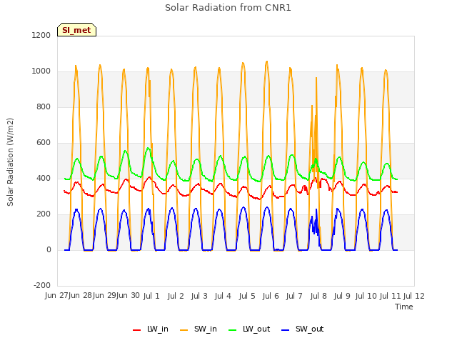Click the -200 y-axis tick label
The height and width of the screenshot is (343, 457).
[42, 285]
